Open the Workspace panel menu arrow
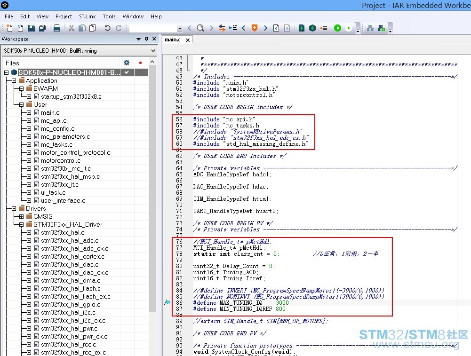 pos(138,39)
